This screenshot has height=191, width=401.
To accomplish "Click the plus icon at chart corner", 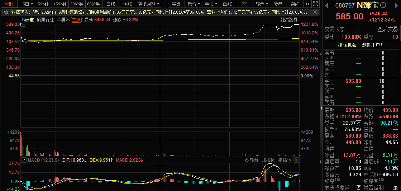I will [23, 26].
